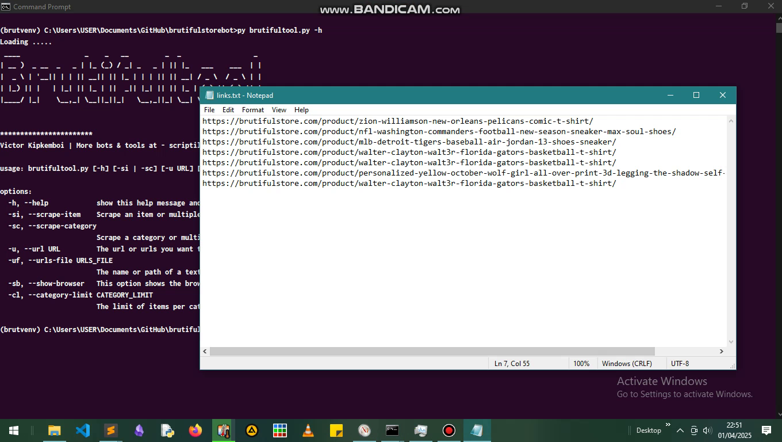Launch Sublime Text from the taskbar
Screen dimensions: 782x442
pos(111,430)
